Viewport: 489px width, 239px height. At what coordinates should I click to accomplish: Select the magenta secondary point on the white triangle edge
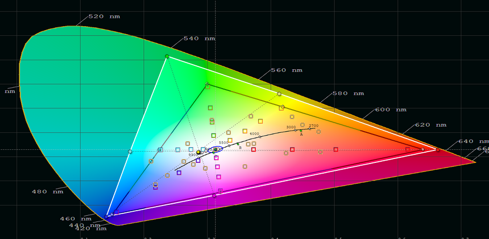[214, 196]
